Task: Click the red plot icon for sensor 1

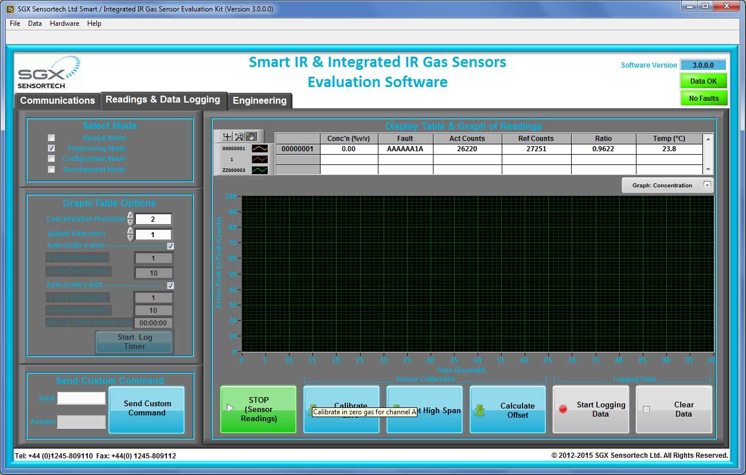Action: pos(260,159)
